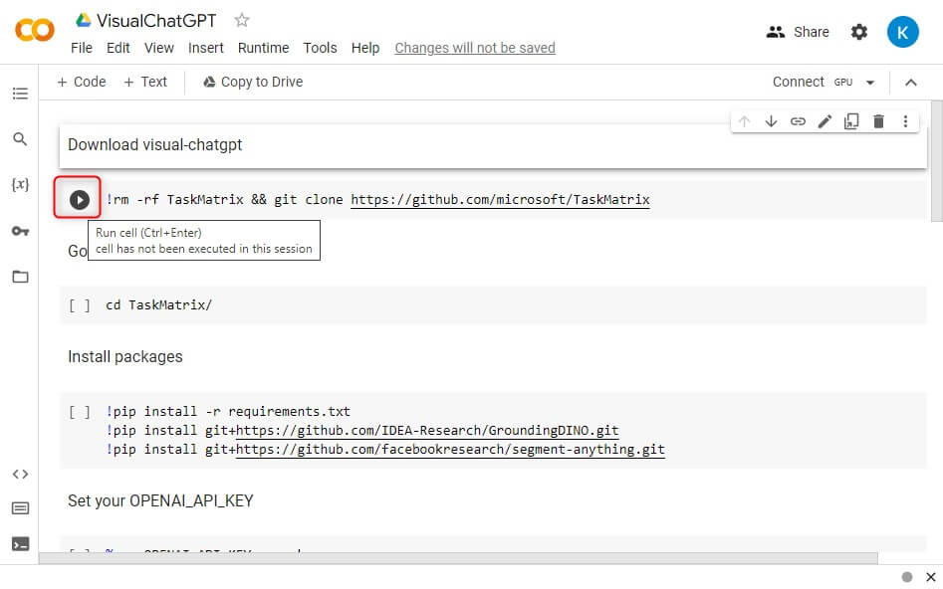This screenshot has height=589, width=943.
Task: Select 'Download visual-chatgpt' text cell
Action: 493,145
